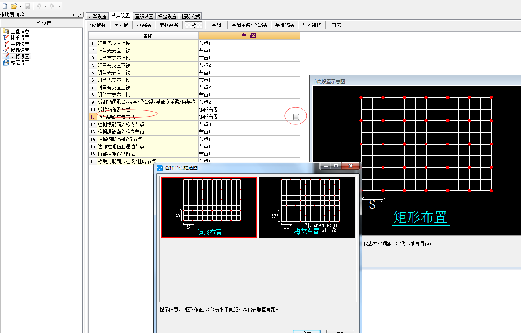Select the 基础次梁 component category
Image resolution: width=521 pixels, height=333 pixels.
[284, 25]
